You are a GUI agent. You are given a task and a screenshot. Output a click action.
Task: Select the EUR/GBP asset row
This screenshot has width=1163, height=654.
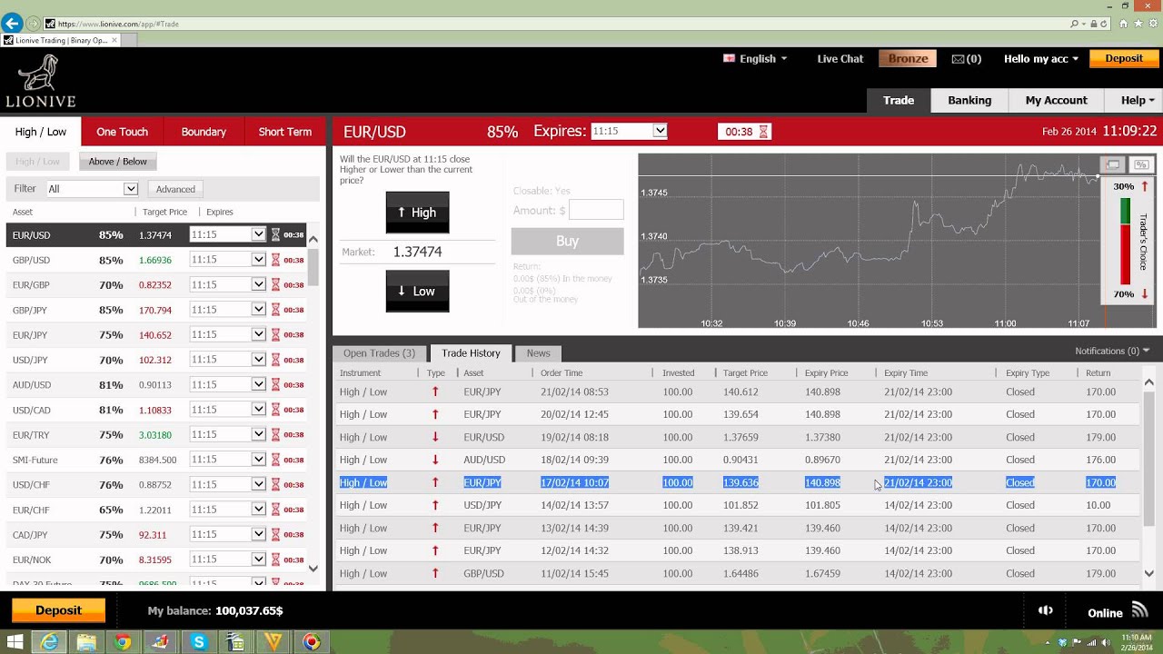point(156,284)
